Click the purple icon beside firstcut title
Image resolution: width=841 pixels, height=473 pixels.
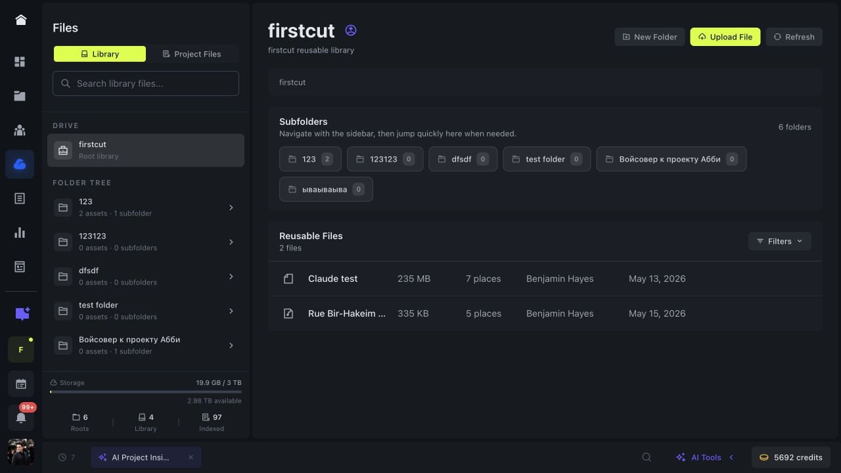tap(351, 30)
